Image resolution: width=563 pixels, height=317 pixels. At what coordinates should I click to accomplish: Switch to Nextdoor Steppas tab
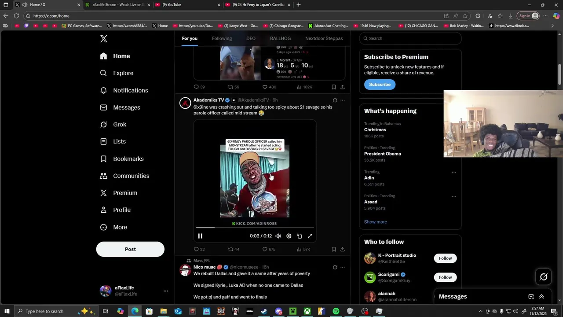pos(324,38)
